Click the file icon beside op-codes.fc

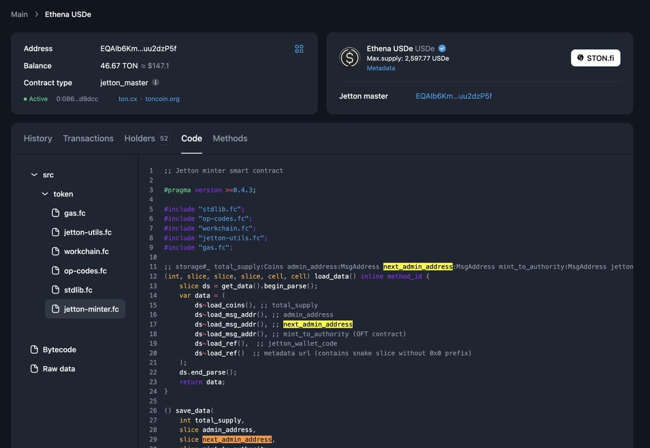[55, 271]
